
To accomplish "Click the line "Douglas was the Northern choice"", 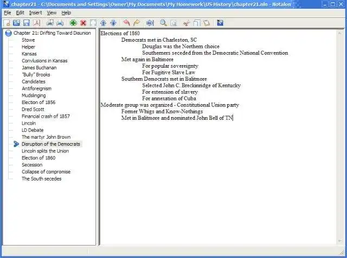I will (181, 46).
